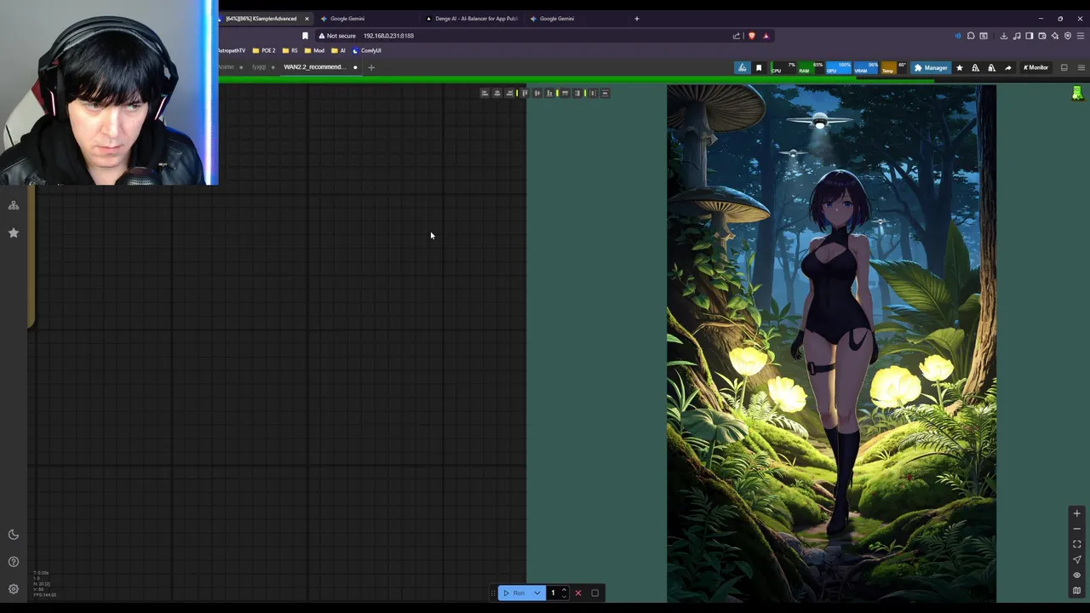Open browser main hamburger menu
The height and width of the screenshot is (613, 1090).
pos(1081,36)
